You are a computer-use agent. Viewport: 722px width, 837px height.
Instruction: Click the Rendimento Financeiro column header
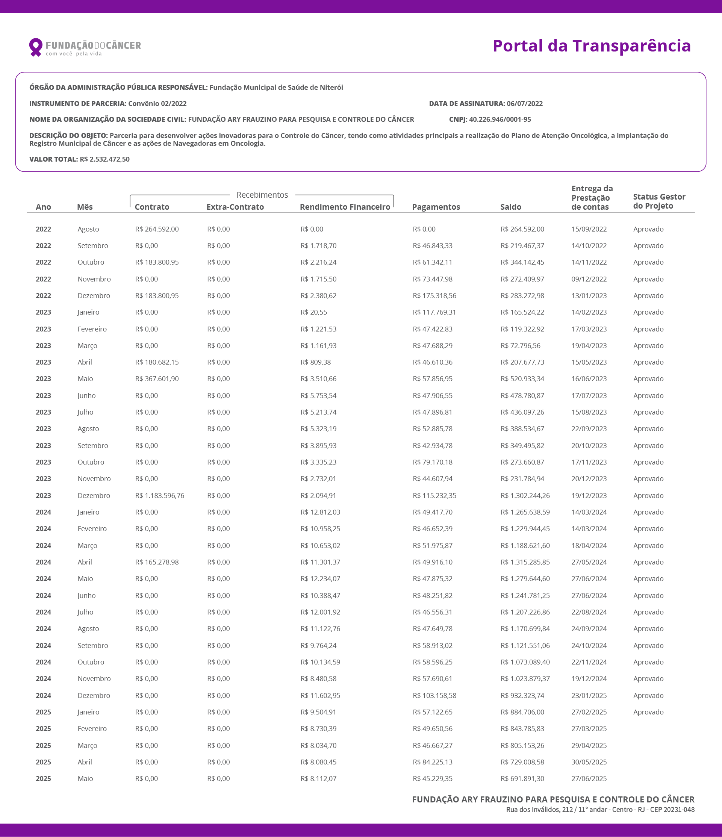(x=345, y=207)
